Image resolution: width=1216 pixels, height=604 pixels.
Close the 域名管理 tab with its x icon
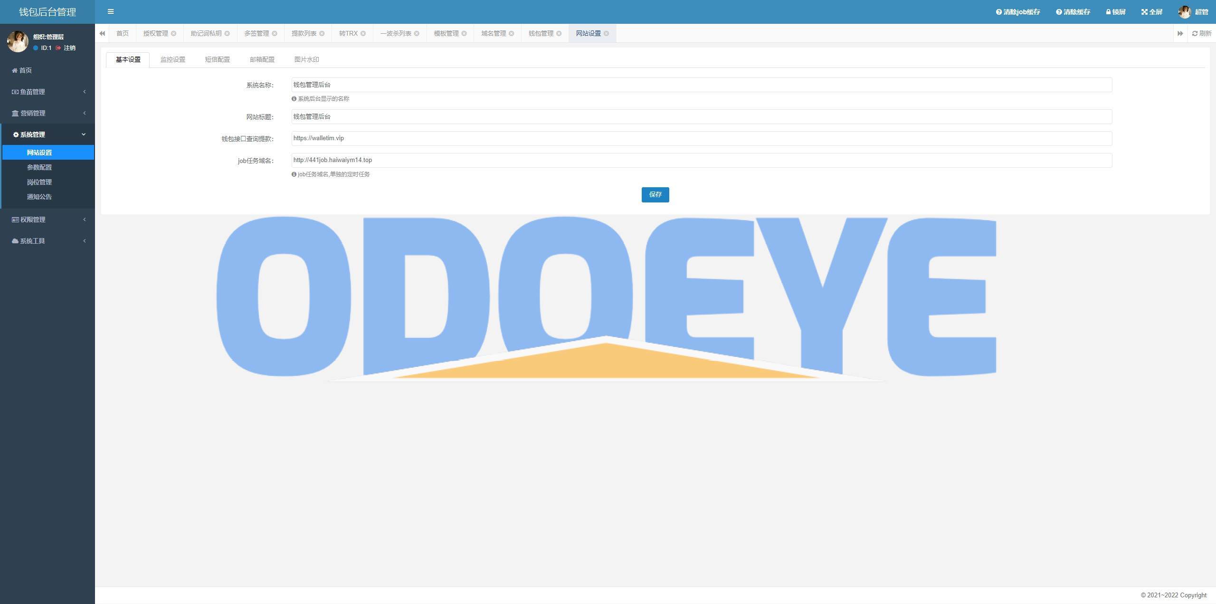coord(512,33)
